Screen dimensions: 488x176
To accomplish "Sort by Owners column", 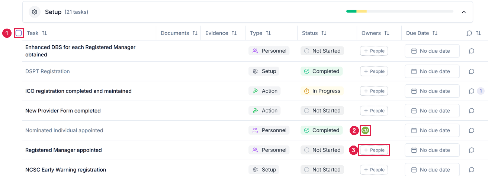I will 387,33.
